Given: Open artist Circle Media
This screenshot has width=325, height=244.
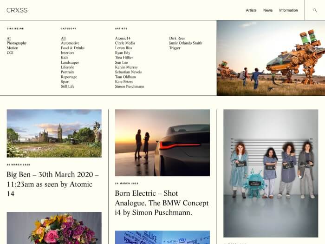Looking at the screenshot, I should point(125,43).
